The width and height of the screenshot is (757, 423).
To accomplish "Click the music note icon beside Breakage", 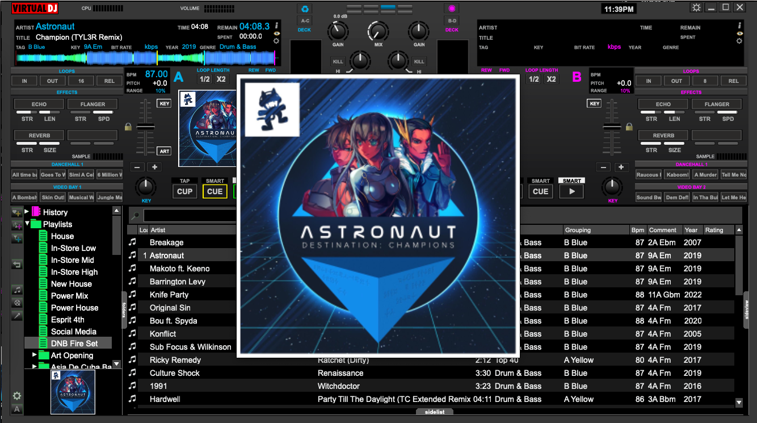I will pos(132,242).
